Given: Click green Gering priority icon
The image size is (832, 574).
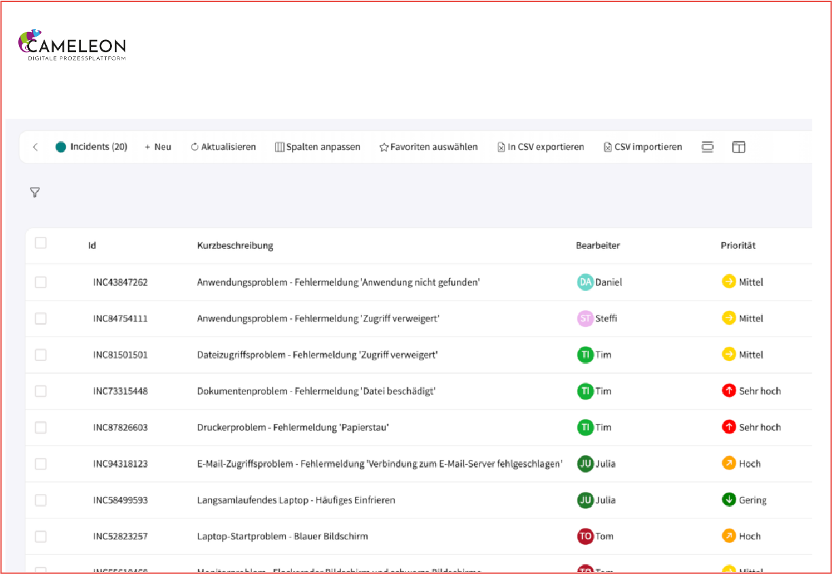Looking at the screenshot, I should 729,500.
